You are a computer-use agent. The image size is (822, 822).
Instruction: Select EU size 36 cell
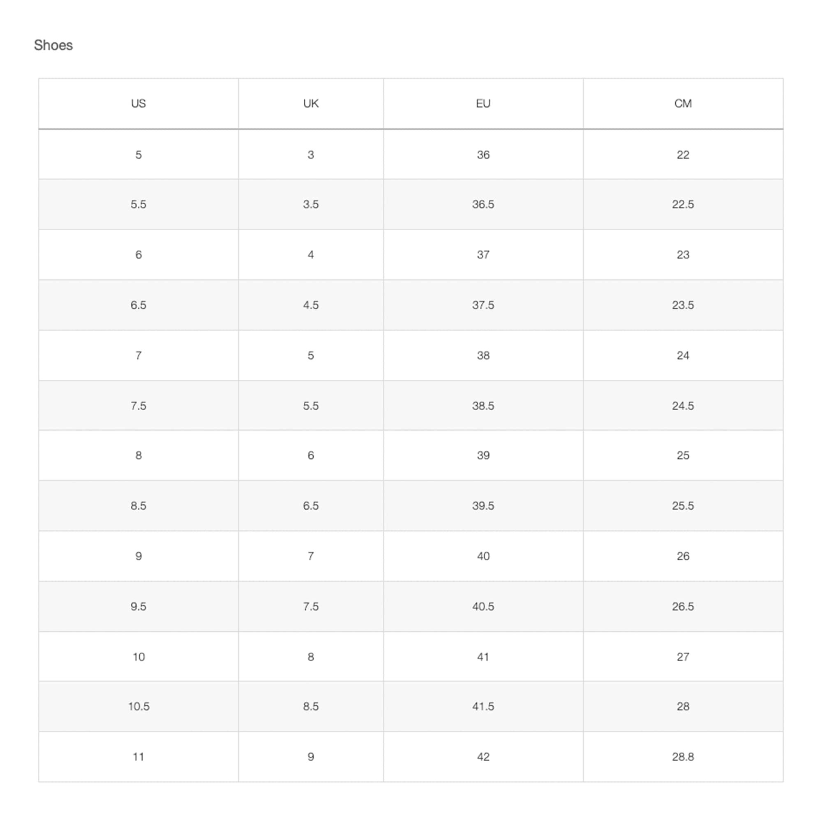click(483, 155)
